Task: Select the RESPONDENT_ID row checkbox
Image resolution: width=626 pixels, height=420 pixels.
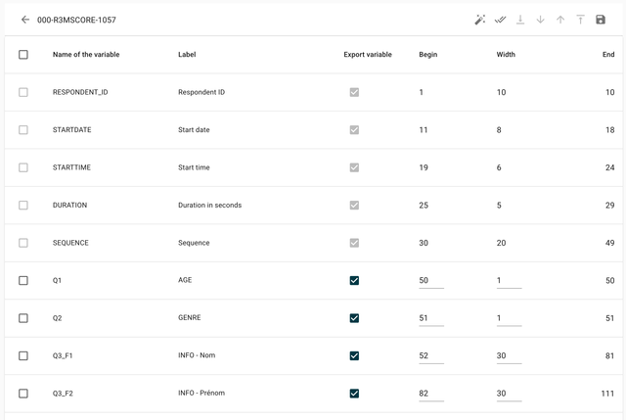Action: click(x=23, y=92)
